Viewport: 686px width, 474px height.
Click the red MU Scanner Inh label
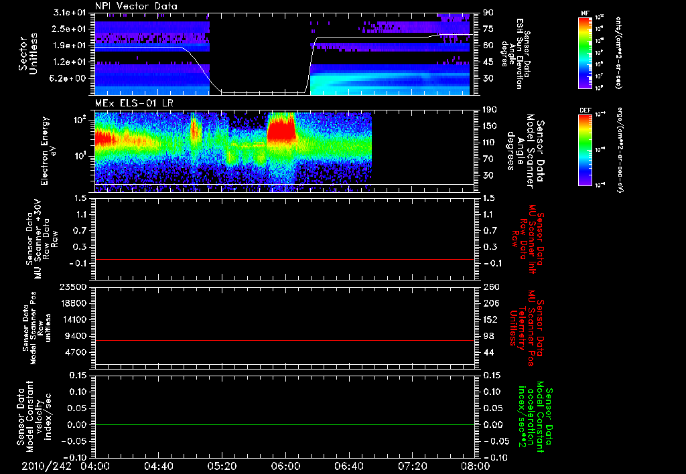click(527, 239)
